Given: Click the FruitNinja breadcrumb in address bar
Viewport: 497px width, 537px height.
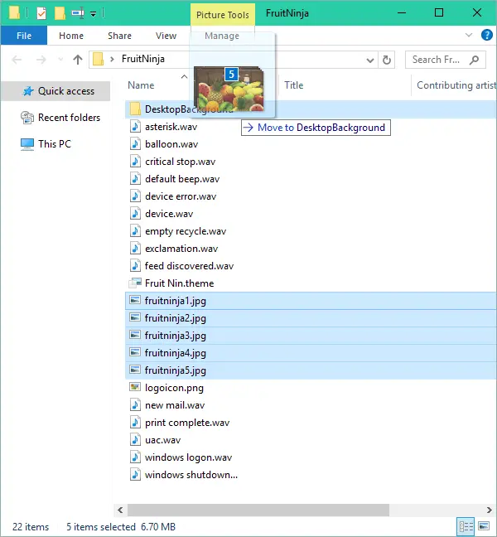Looking at the screenshot, I should 143,59.
